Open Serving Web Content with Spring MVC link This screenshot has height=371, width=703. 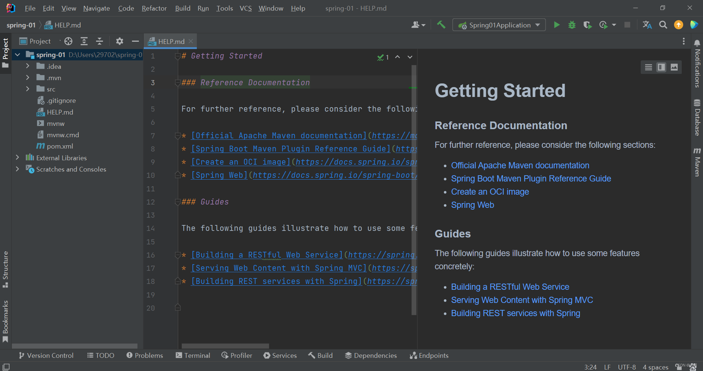tap(522, 300)
